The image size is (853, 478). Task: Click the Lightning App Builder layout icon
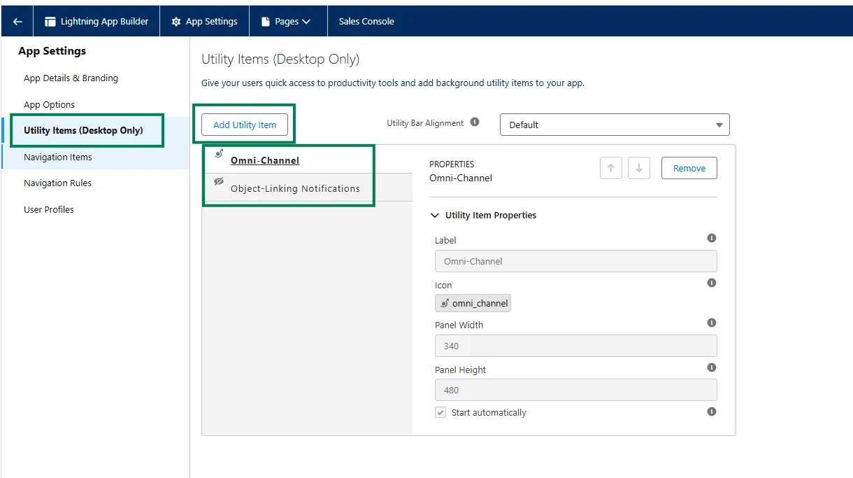tap(50, 22)
